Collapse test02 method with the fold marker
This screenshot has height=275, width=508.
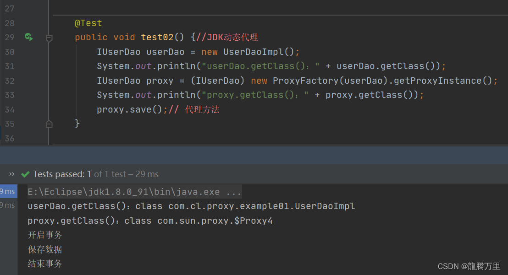click(49, 38)
